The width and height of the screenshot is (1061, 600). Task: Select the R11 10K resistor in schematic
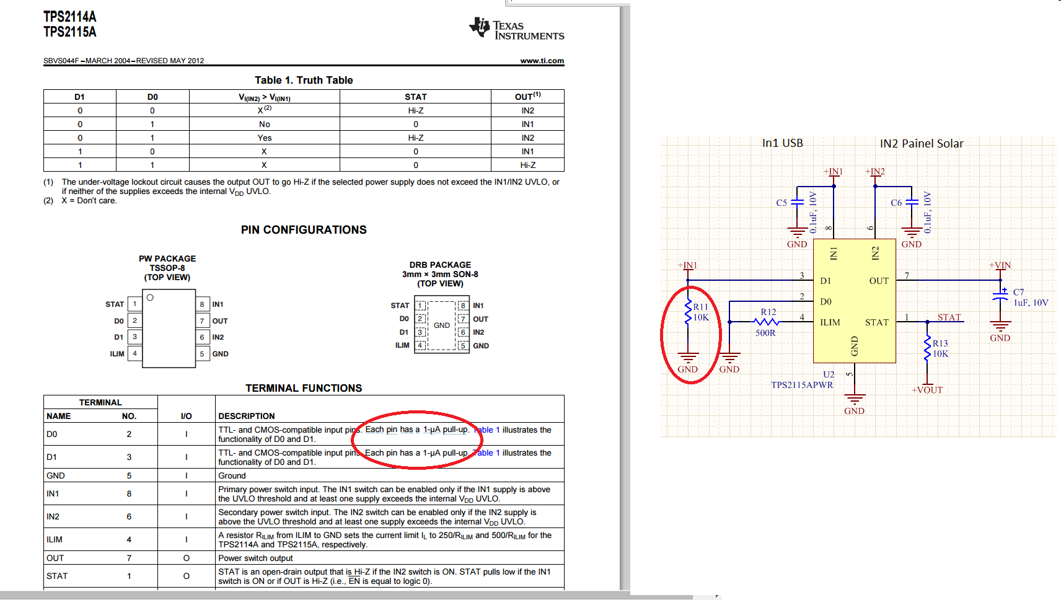point(688,313)
